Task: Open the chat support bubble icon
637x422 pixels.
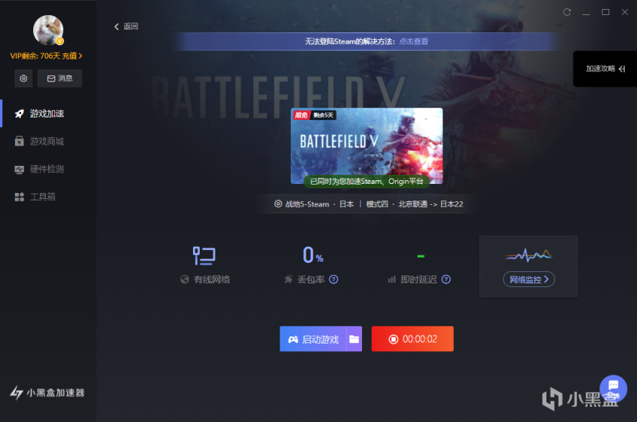Action: click(x=614, y=388)
